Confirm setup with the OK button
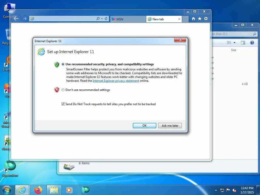 (x=144, y=125)
